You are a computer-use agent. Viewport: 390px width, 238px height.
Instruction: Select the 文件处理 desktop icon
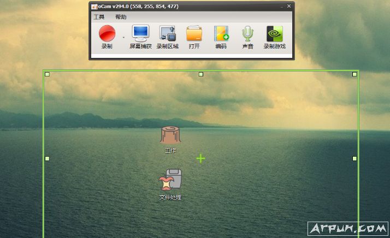click(170, 185)
